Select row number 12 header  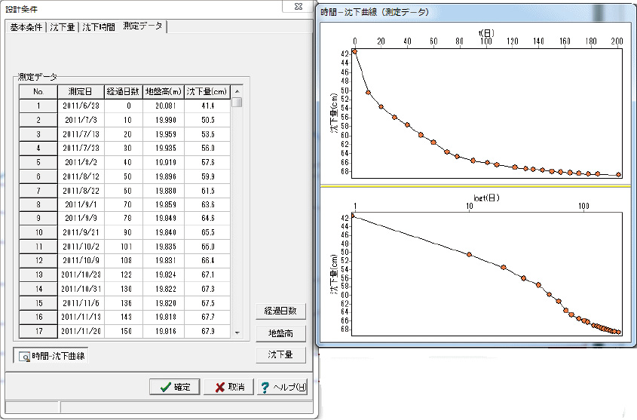click(x=38, y=260)
